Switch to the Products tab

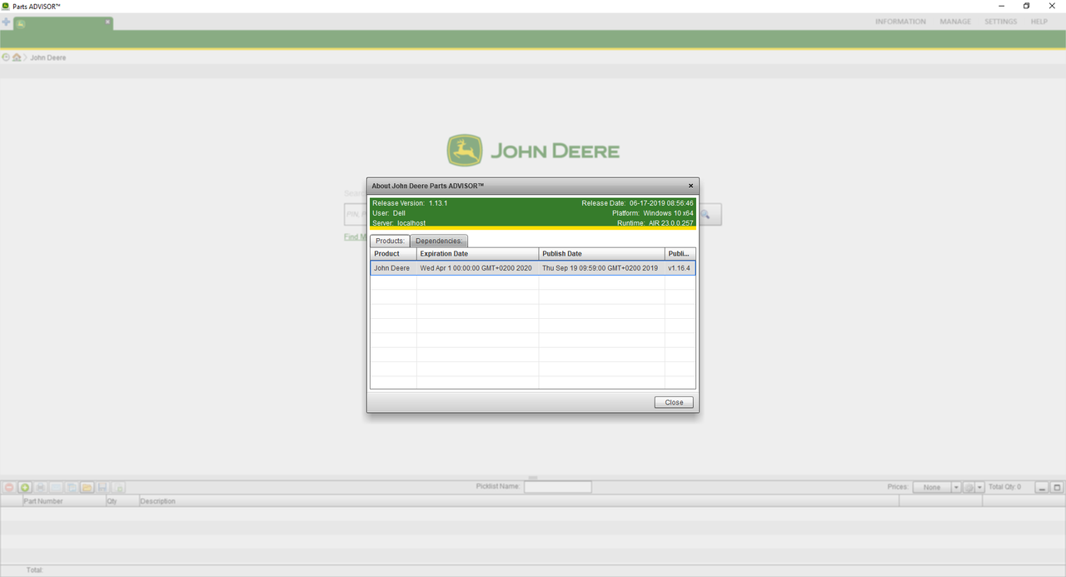pyautogui.click(x=390, y=241)
